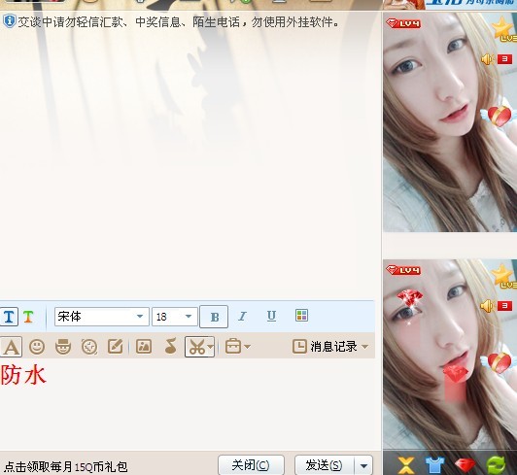Click the red diamond icon in QQ show bar
This screenshot has height=475, width=517.
click(x=465, y=465)
